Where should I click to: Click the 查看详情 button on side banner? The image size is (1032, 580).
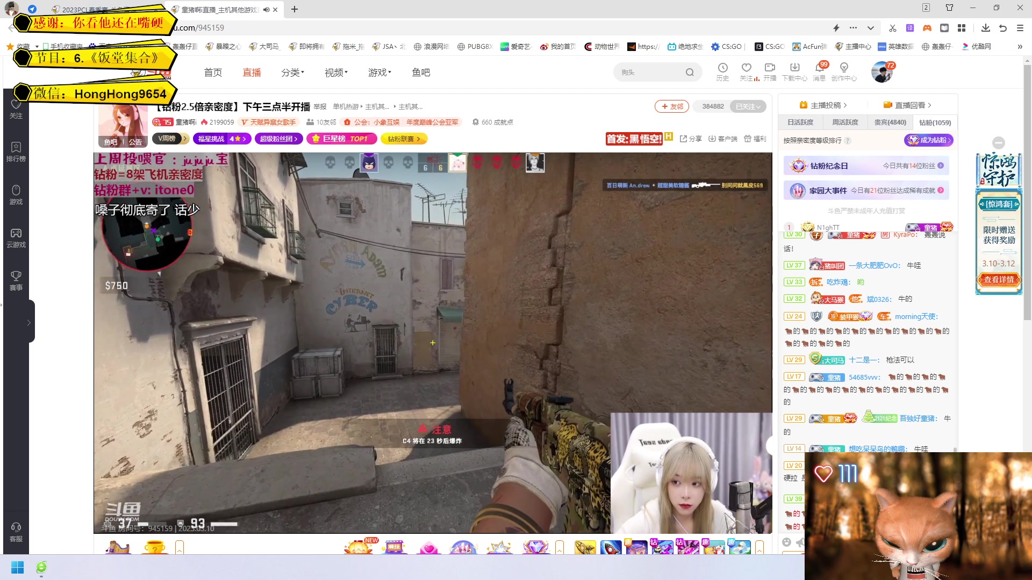(x=999, y=279)
